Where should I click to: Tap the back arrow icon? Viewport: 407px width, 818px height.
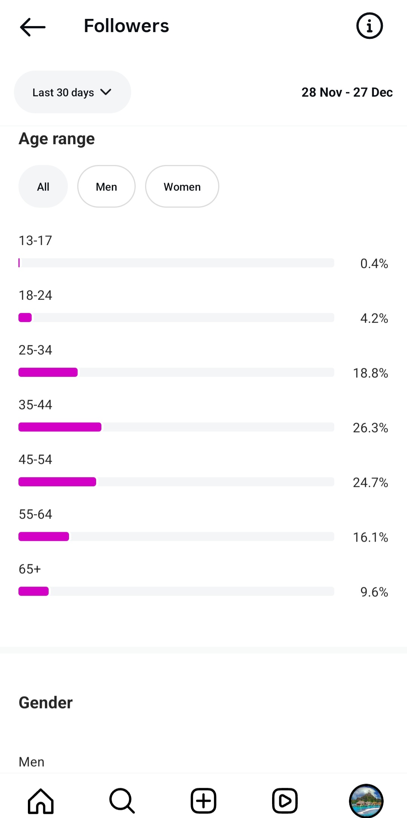(x=33, y=27)
